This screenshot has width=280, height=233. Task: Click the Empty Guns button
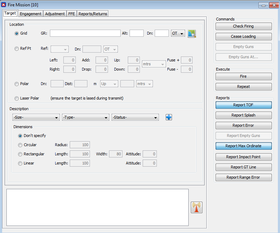[244, 47]
